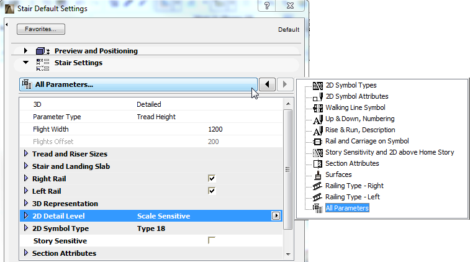
Task: Select 2D Symbol Attributes page
Action: [x=357, y=96]
